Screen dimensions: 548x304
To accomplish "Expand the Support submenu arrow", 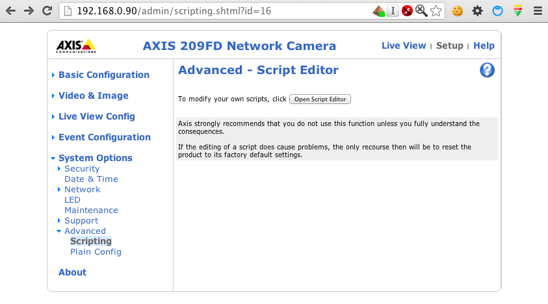I will (59, 220).
